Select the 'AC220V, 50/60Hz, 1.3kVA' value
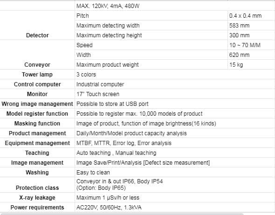 click(109, 208)
